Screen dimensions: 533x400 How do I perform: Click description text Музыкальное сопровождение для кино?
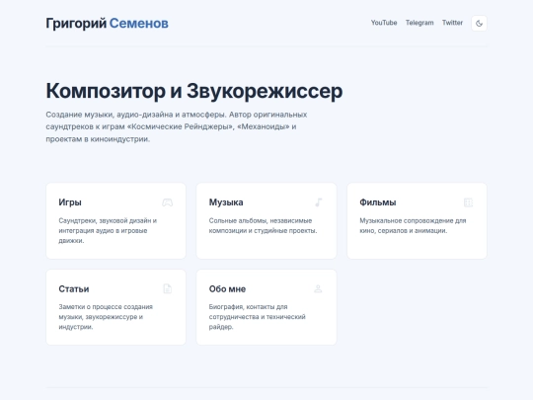413,225
